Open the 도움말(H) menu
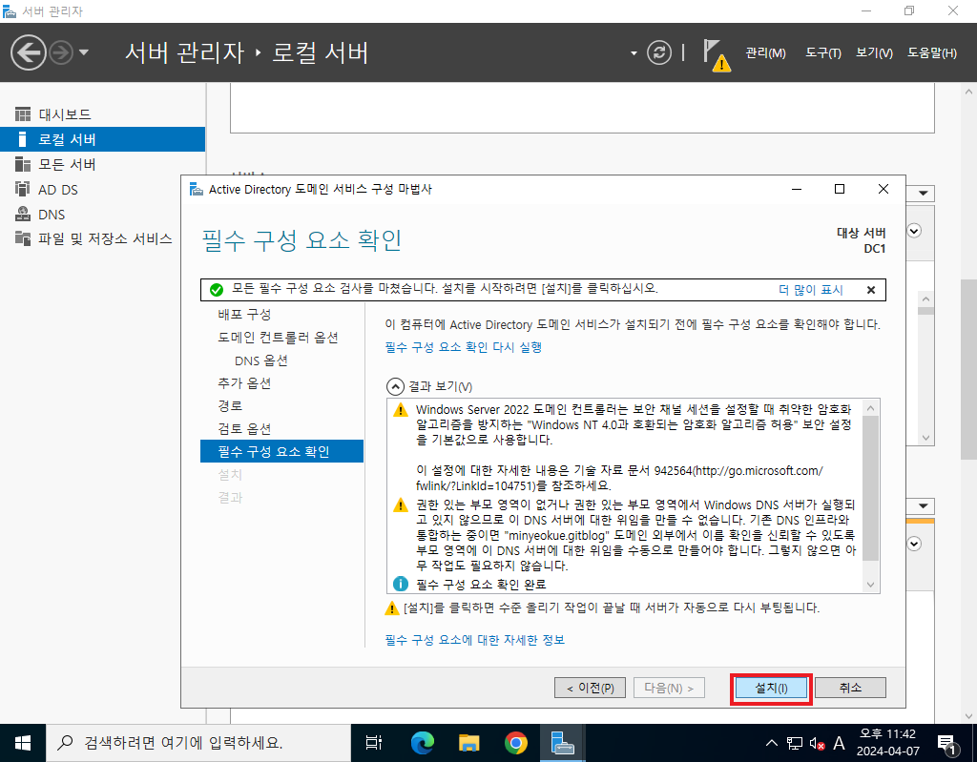This screenshot has width=977, height=762. click(x=932, y=53)
